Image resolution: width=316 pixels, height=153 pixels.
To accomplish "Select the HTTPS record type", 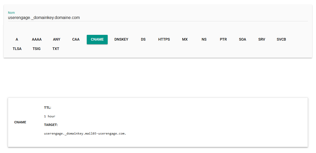I will pos(164,40).
